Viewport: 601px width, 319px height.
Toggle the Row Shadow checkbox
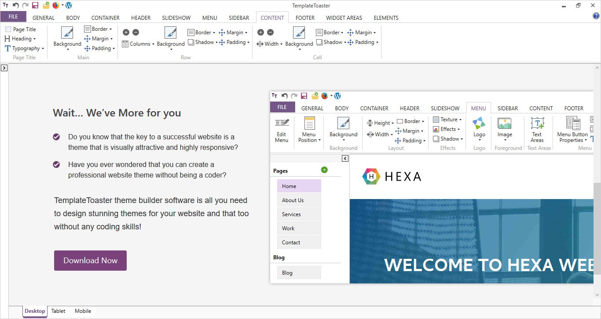coord(191,42)
